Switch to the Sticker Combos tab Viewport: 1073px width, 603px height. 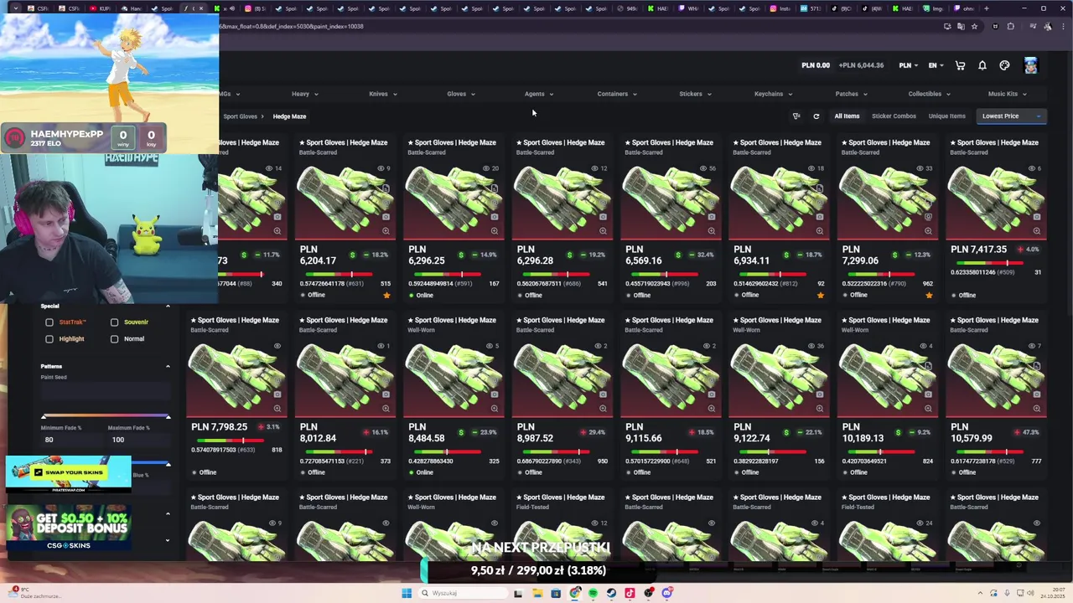click(x=894, y=116)
